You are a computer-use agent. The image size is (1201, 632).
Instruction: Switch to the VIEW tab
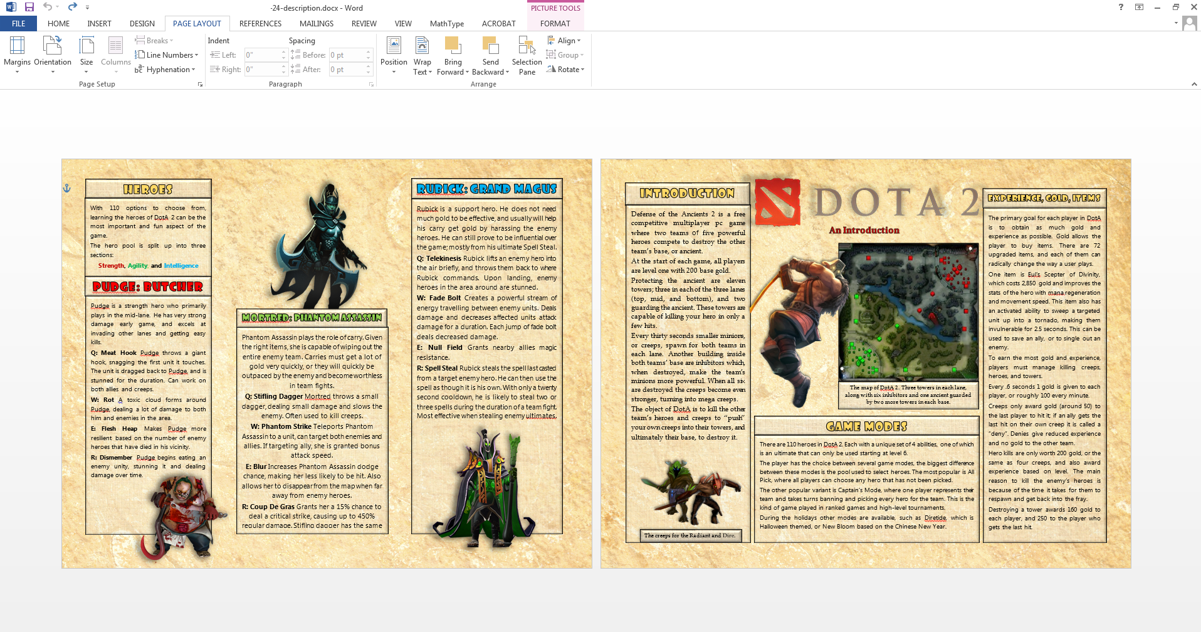click(403, 24)
